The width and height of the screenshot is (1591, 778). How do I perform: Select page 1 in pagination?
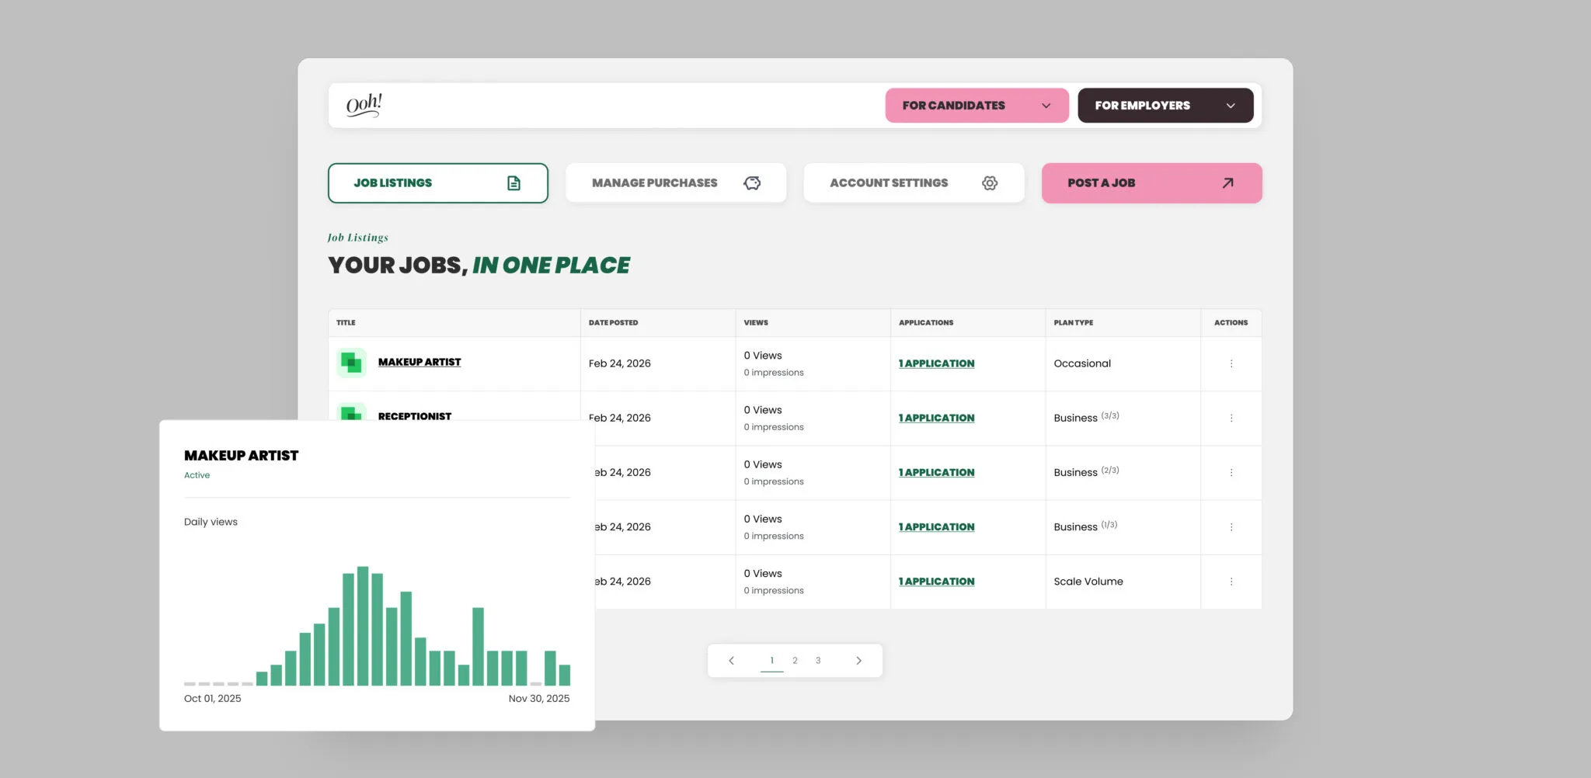pyautogui.click(x=771, y=661)
